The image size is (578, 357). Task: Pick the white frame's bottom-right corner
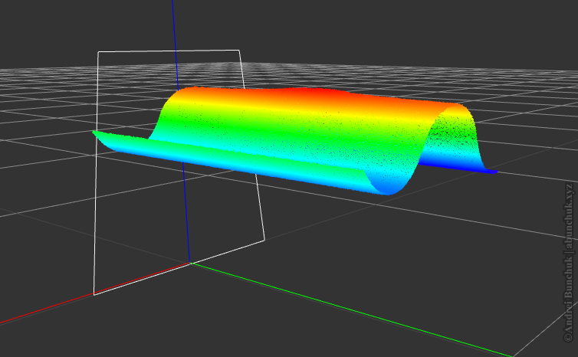click(264, 237)
